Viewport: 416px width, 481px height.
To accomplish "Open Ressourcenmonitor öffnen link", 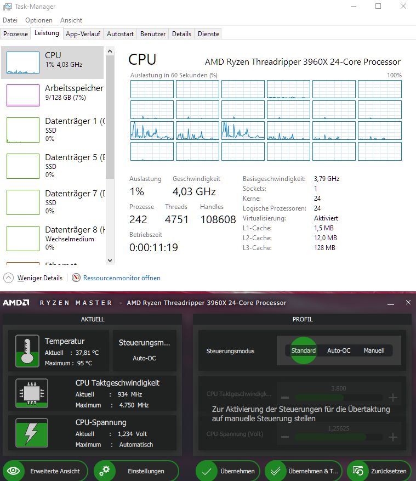I will click(122, 278).
